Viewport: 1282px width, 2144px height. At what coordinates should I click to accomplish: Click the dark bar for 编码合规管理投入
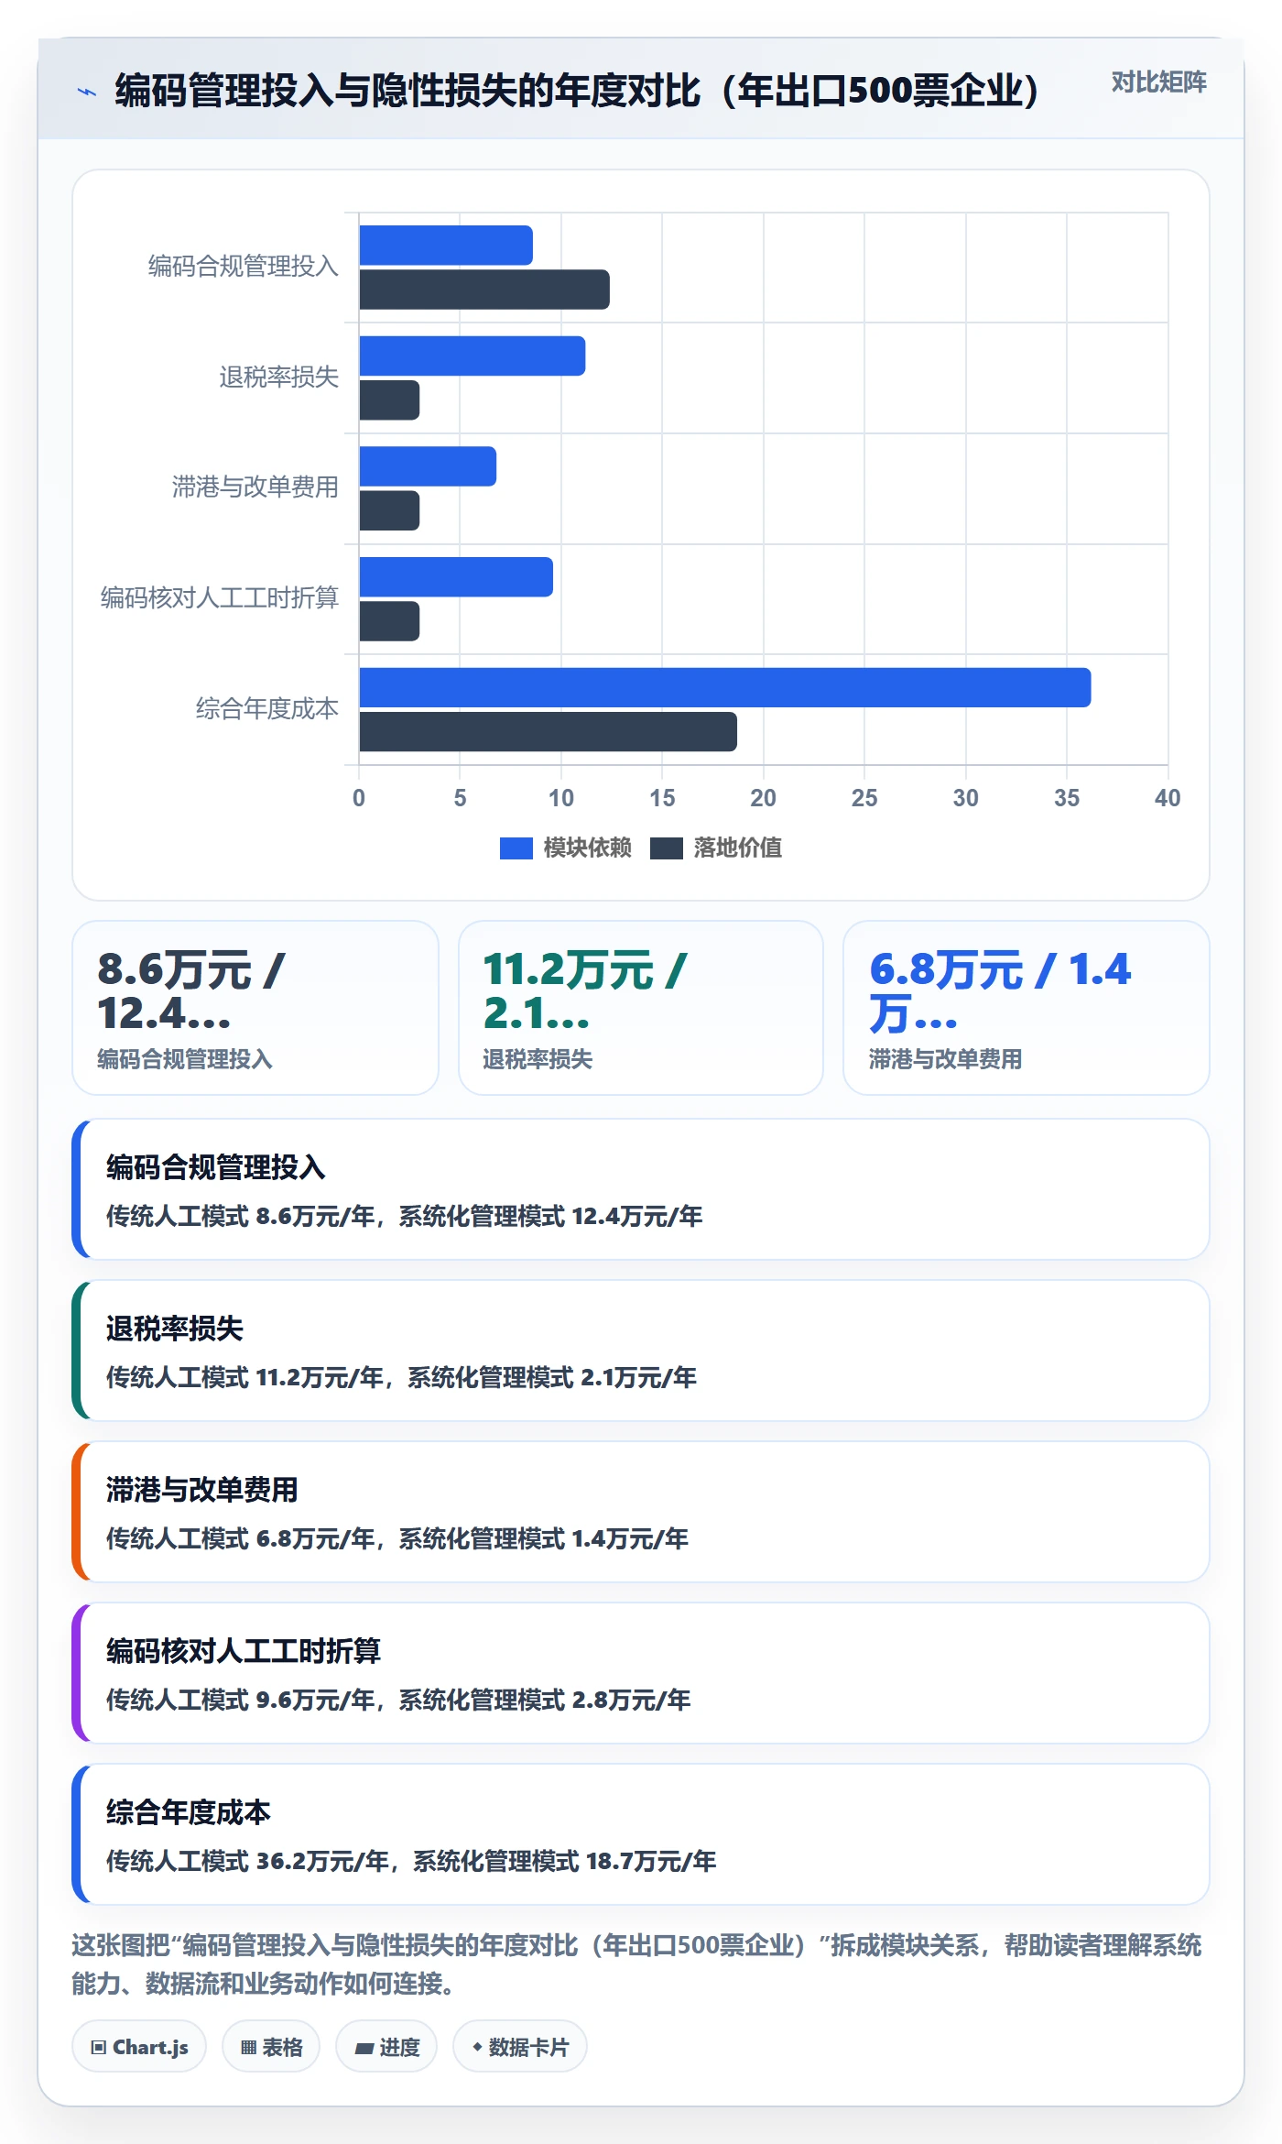point(483,290)
